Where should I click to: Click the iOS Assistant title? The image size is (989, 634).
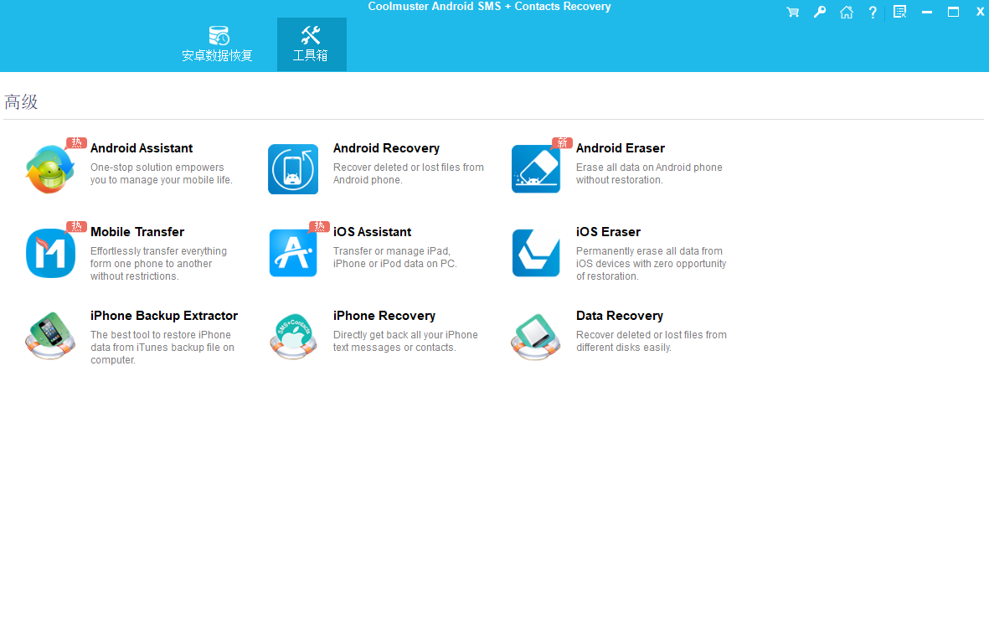click(372, 232)
